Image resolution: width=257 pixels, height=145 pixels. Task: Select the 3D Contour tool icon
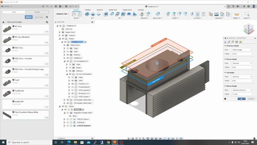pyautogui.click(x=123, y=14)
